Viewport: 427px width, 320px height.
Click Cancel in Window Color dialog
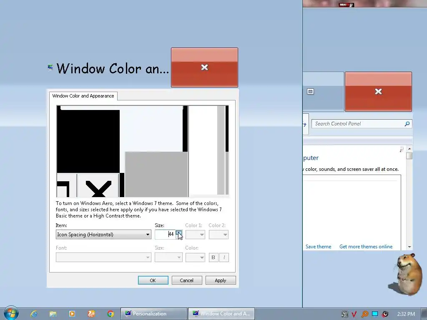[187, 280]
